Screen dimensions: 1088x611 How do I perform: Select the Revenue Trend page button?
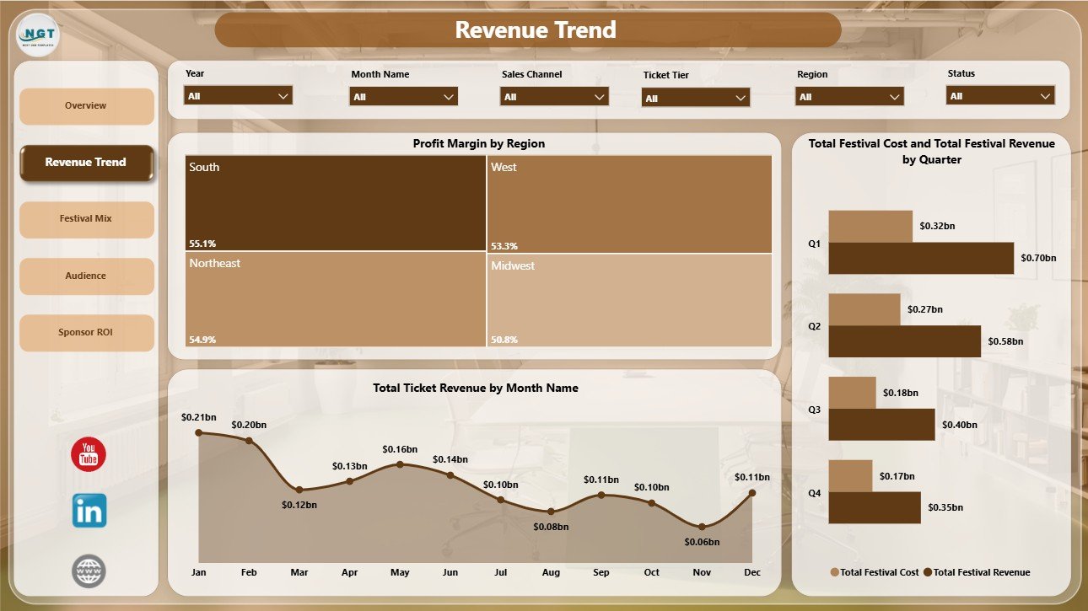pos(86,163)
